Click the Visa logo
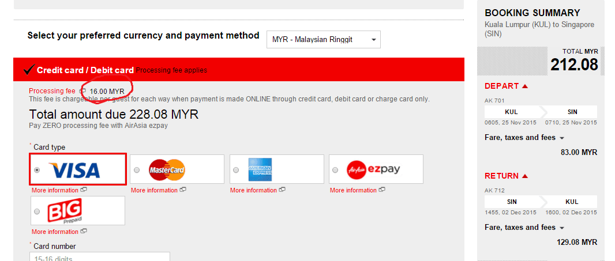 [74, 171]
